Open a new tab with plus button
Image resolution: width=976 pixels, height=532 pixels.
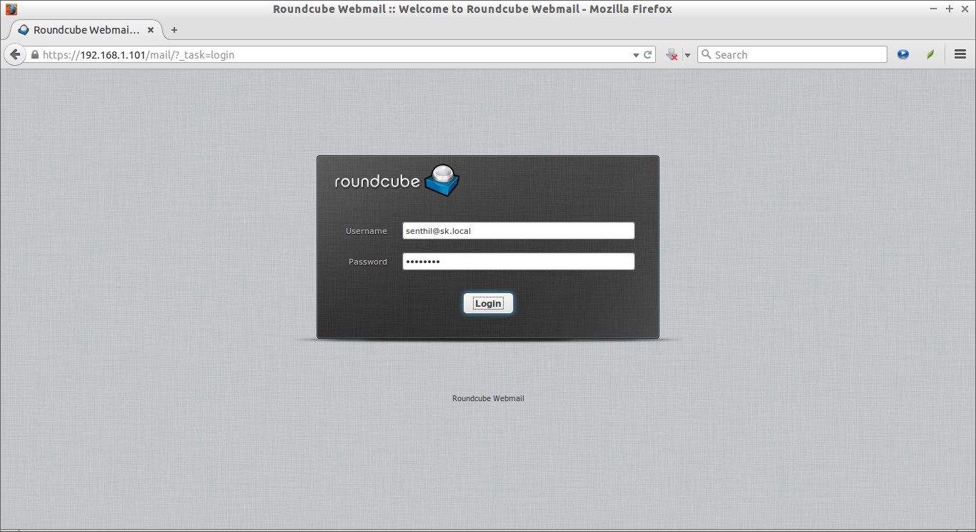tap(174, 30)
